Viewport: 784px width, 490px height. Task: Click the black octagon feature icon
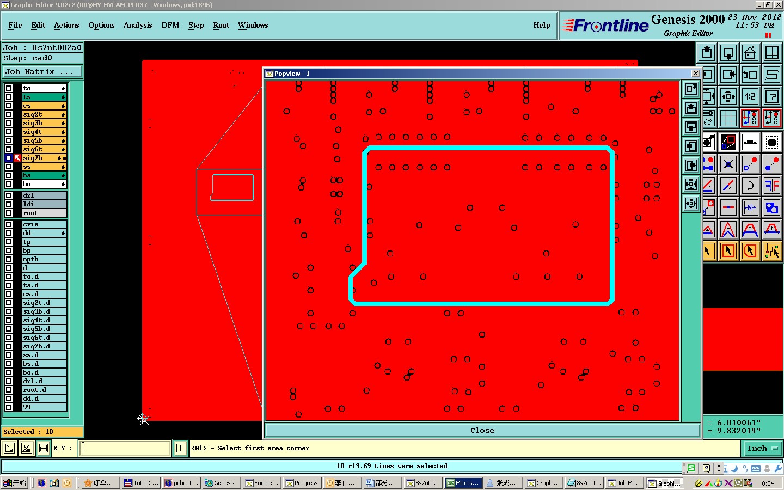[x=772, y=143]
